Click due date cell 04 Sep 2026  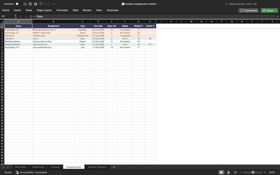(x=98, y=41)
